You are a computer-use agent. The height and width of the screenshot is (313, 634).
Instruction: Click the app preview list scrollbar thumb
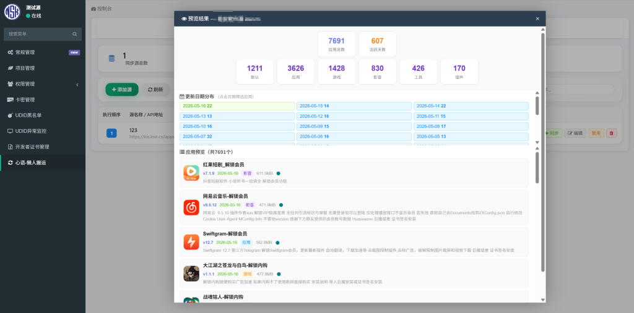pos(537,167)
